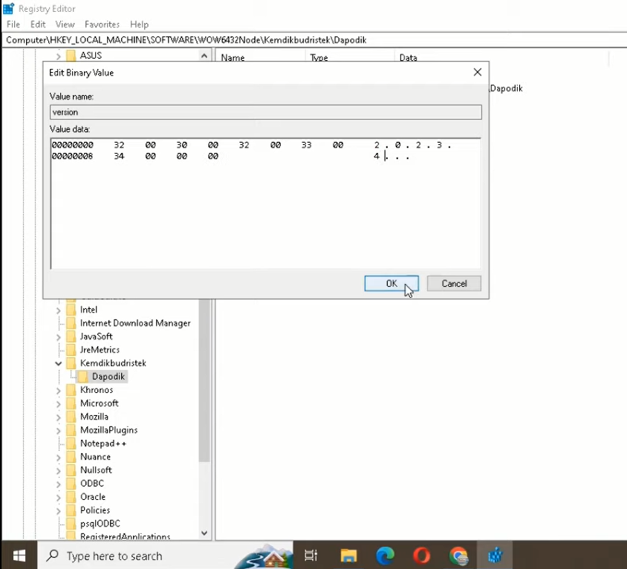This screenshot has height=569, width=627.
Task: Click the Intel folder icon
Action: [x=71, y=310]
